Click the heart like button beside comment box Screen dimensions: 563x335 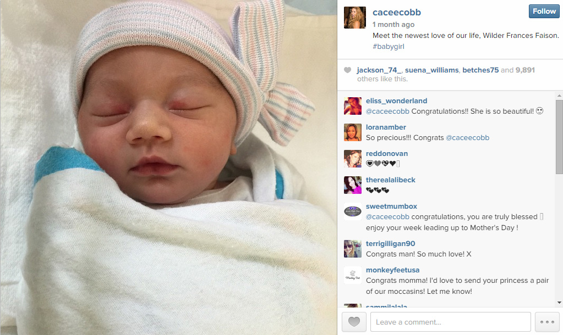(354, 322)
